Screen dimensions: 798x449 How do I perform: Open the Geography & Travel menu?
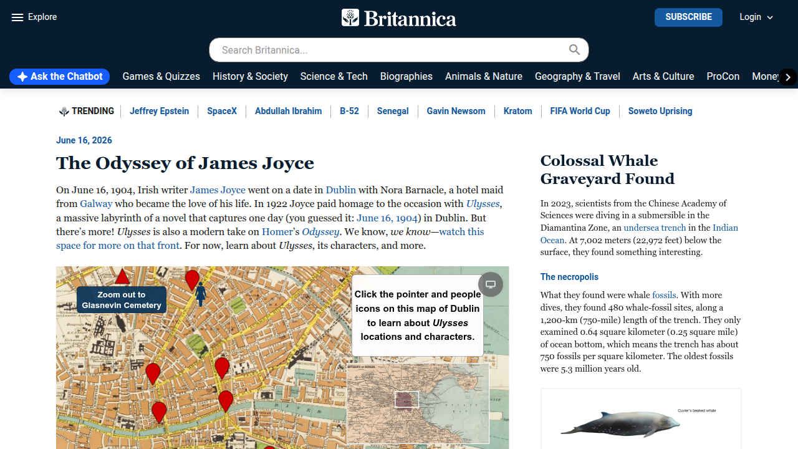577,76
